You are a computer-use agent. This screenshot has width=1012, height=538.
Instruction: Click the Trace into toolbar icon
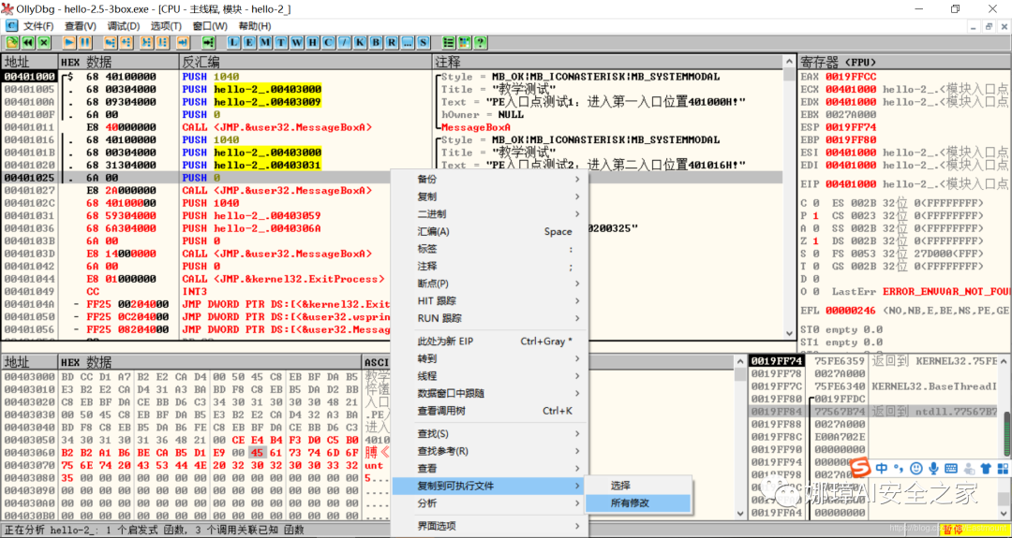[146, 42]
